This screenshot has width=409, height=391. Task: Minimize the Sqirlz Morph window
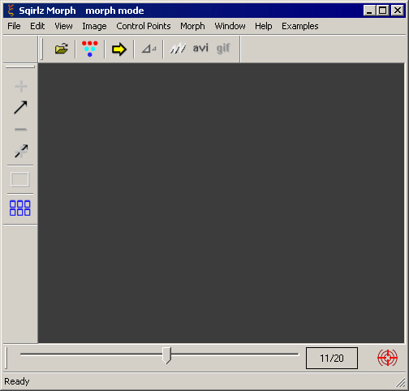pos(369,11)
